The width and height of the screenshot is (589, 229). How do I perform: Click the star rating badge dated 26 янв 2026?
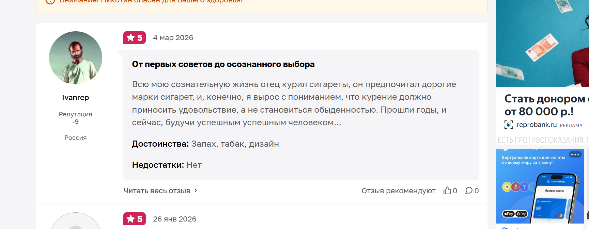[134, 219]
